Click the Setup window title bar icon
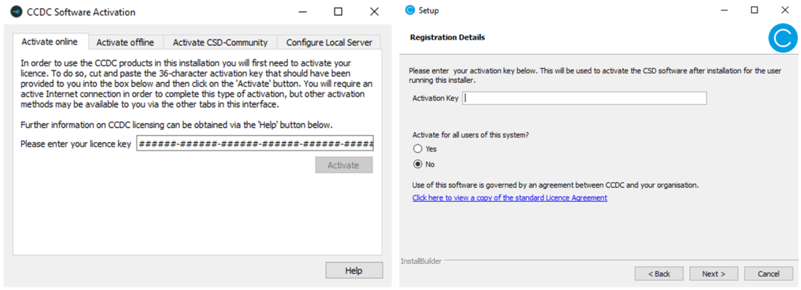The width and height of the screenshot is (801, 290). (410, 10)
